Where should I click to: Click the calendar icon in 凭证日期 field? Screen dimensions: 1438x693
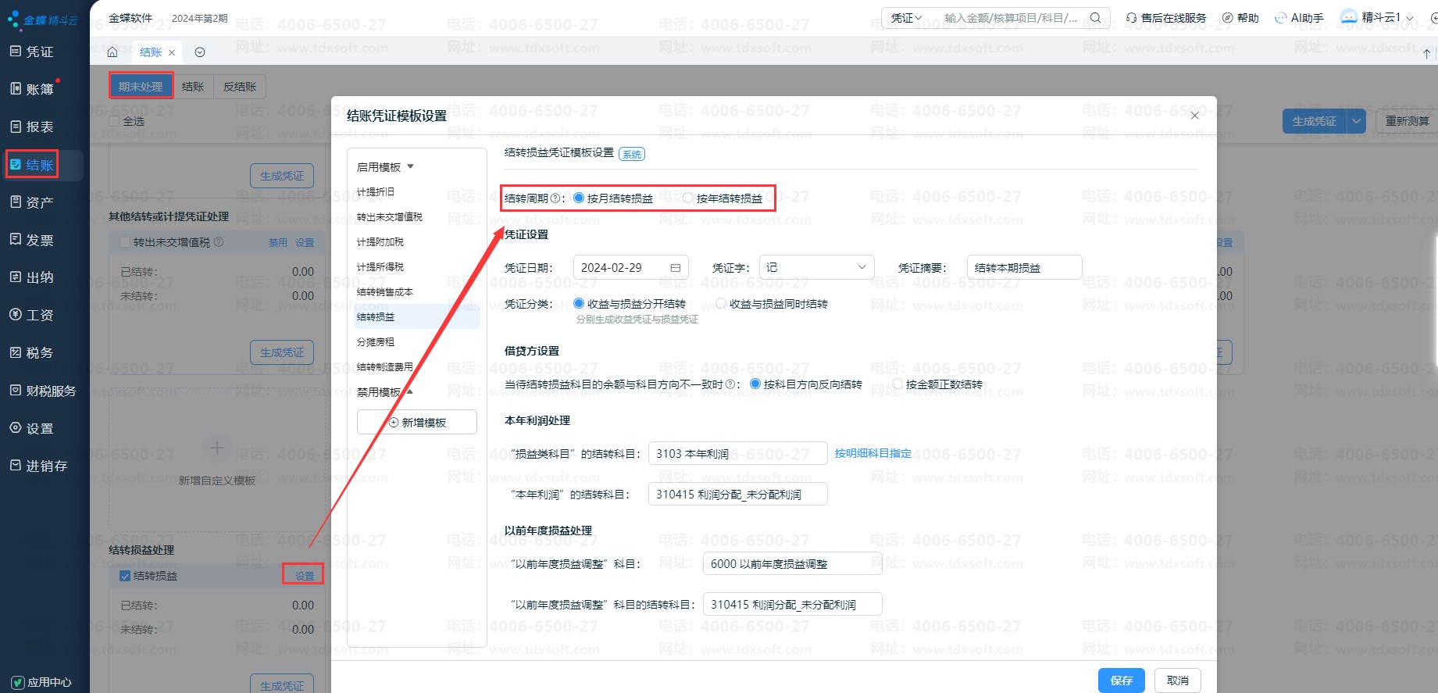coord(675,268)
